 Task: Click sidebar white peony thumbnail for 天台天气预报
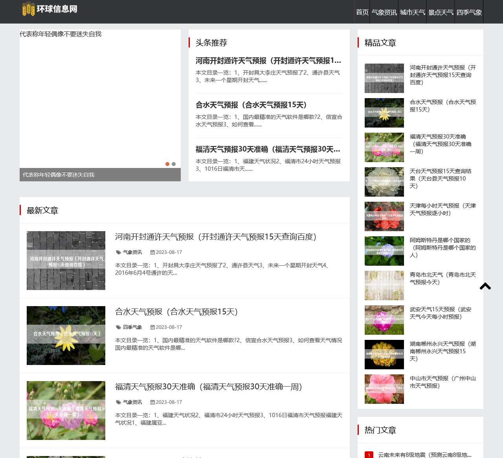[x=384, y=182]
